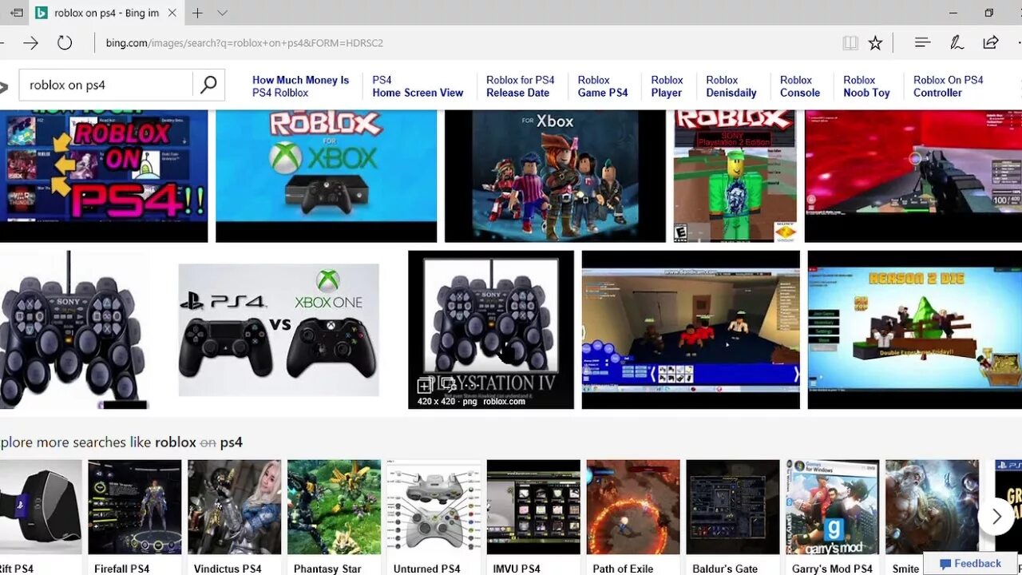Open the Rift PS4 related search
Image resolution: width=1022 pixels, height=575 pixels.
[41, 517]
